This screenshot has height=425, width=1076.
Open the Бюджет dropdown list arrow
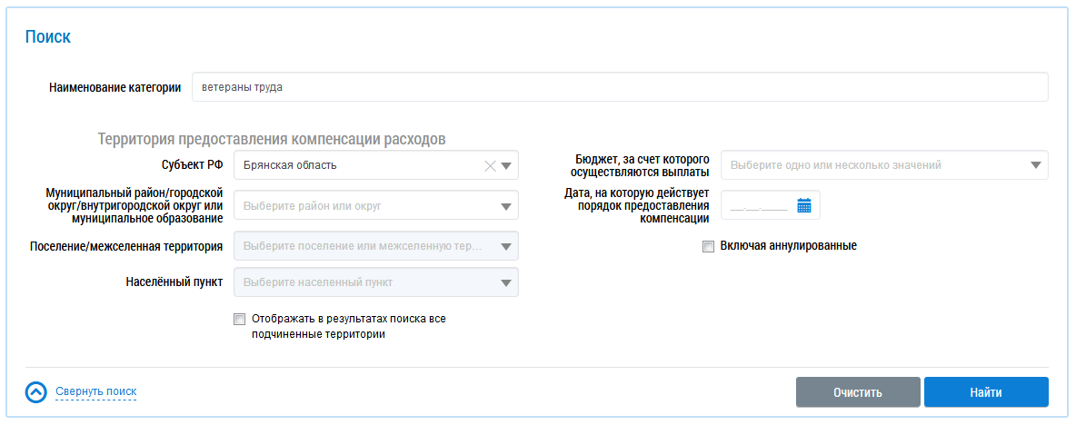point(1036,165)
